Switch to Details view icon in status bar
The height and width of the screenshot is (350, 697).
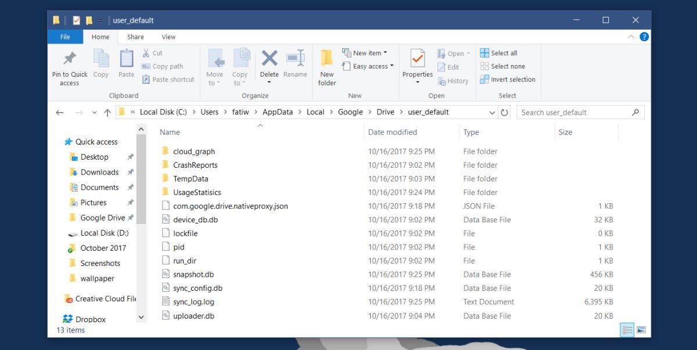[627, 330]
